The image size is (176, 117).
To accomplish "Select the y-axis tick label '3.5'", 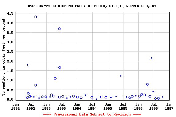I will [10, 33].
